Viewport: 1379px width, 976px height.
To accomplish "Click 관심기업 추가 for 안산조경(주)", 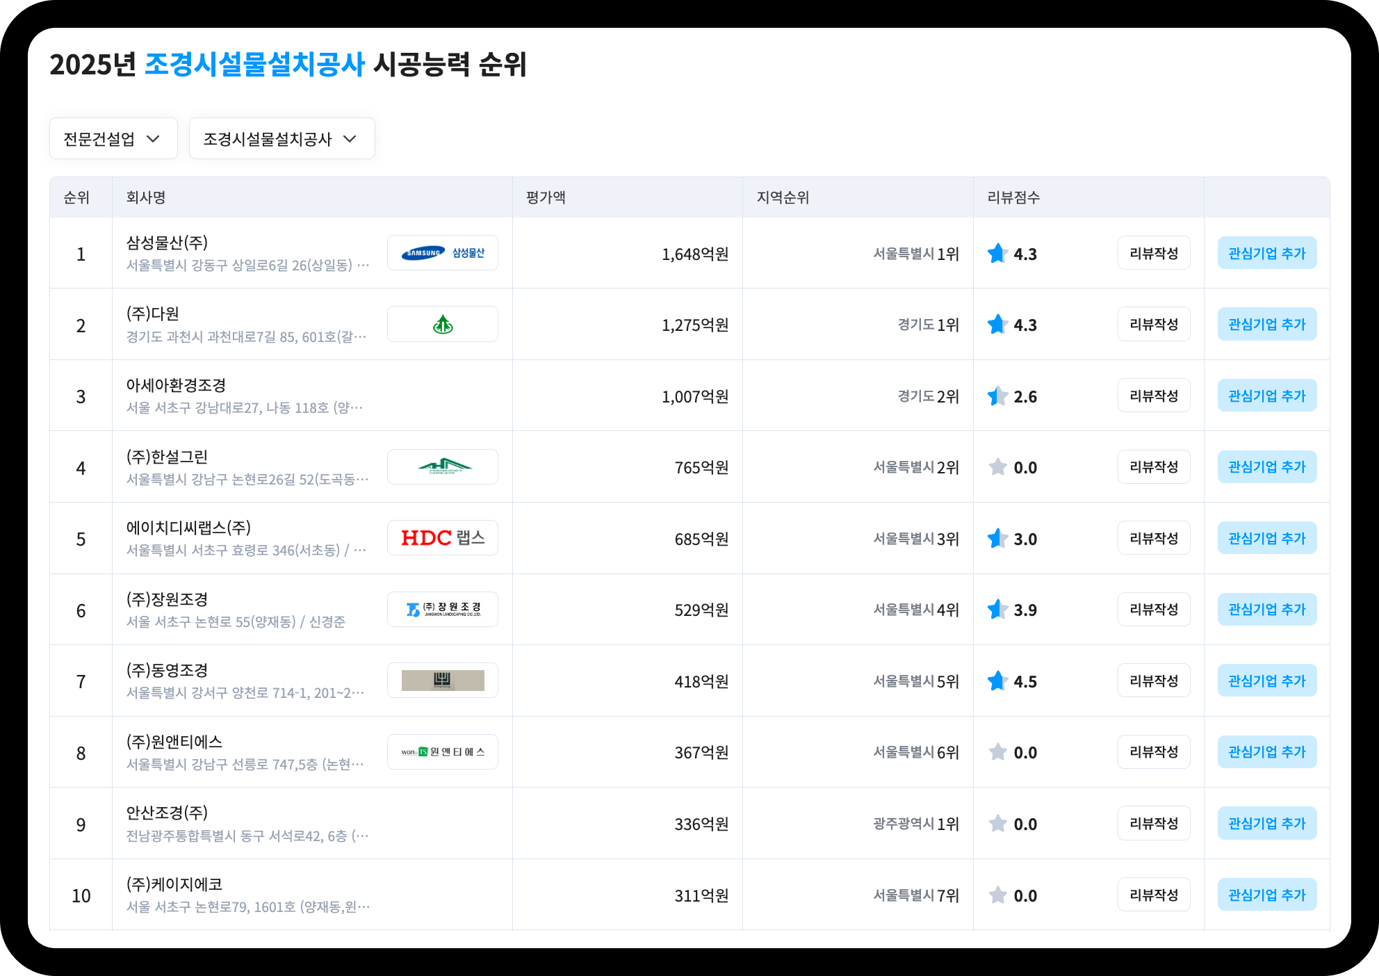I will coord(1267,823).
